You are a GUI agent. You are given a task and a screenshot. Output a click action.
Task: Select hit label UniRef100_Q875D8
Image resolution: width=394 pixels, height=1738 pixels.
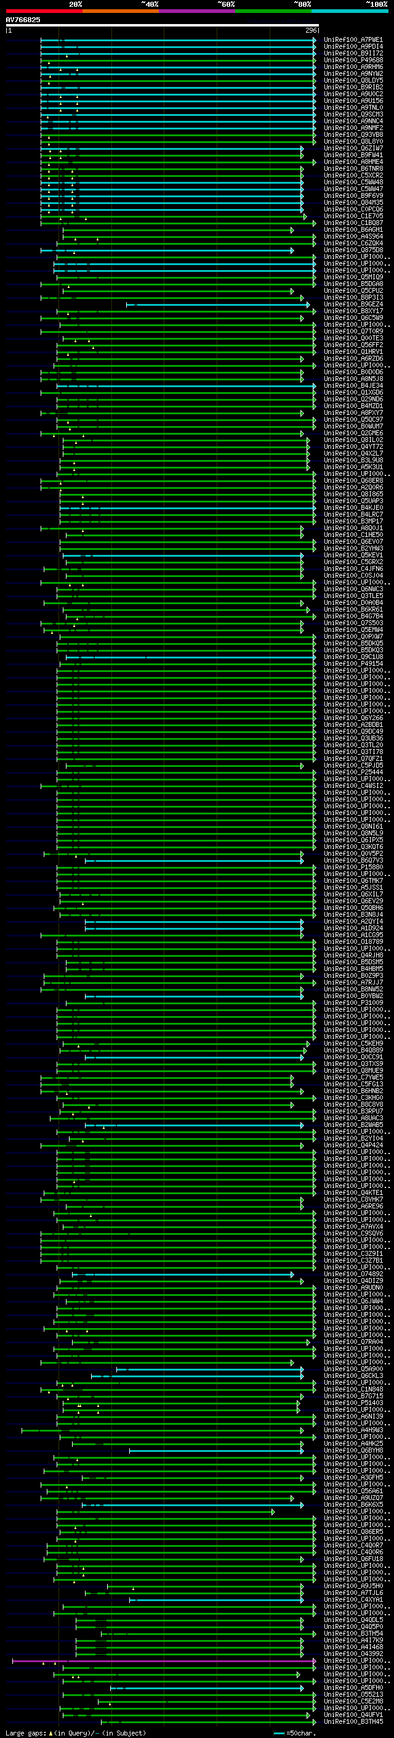click(353, 250)
